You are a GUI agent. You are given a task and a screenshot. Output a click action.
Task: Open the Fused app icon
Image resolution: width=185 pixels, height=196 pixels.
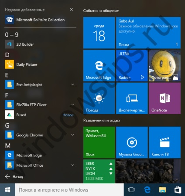(x=10, y=115)
